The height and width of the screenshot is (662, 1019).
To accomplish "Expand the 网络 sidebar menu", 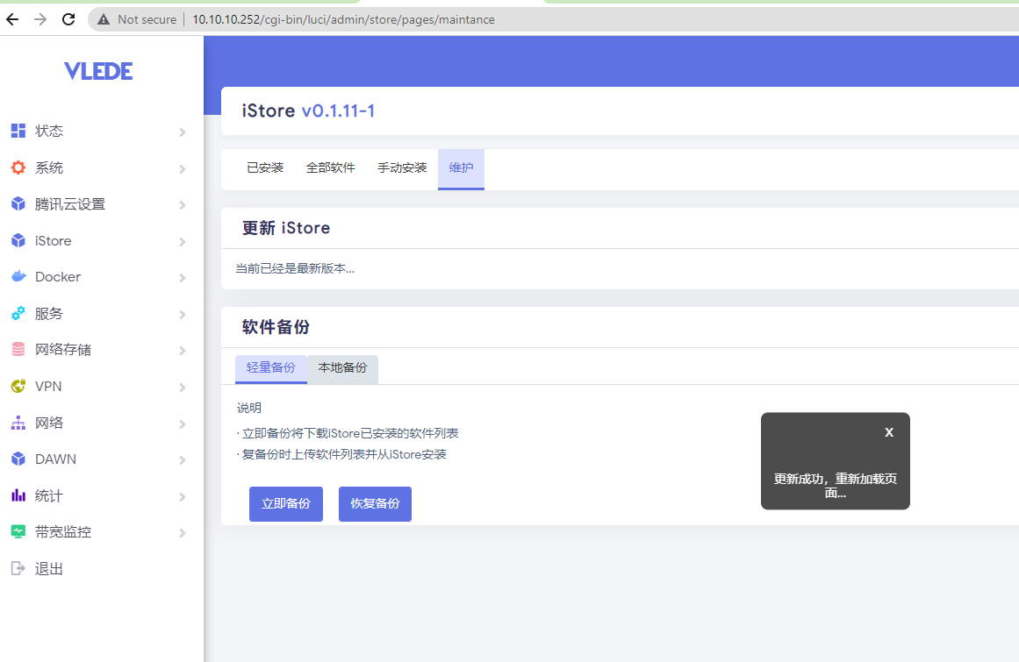I will click(x=101, y=423).
